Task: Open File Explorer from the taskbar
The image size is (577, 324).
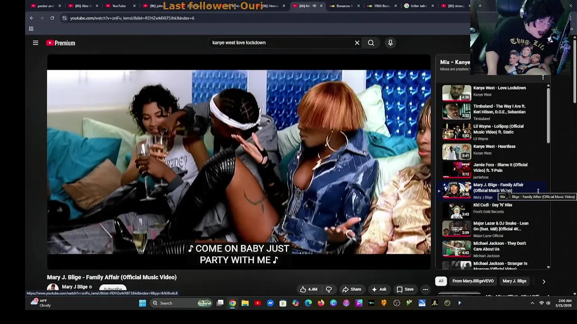Action: coord(245,303)
